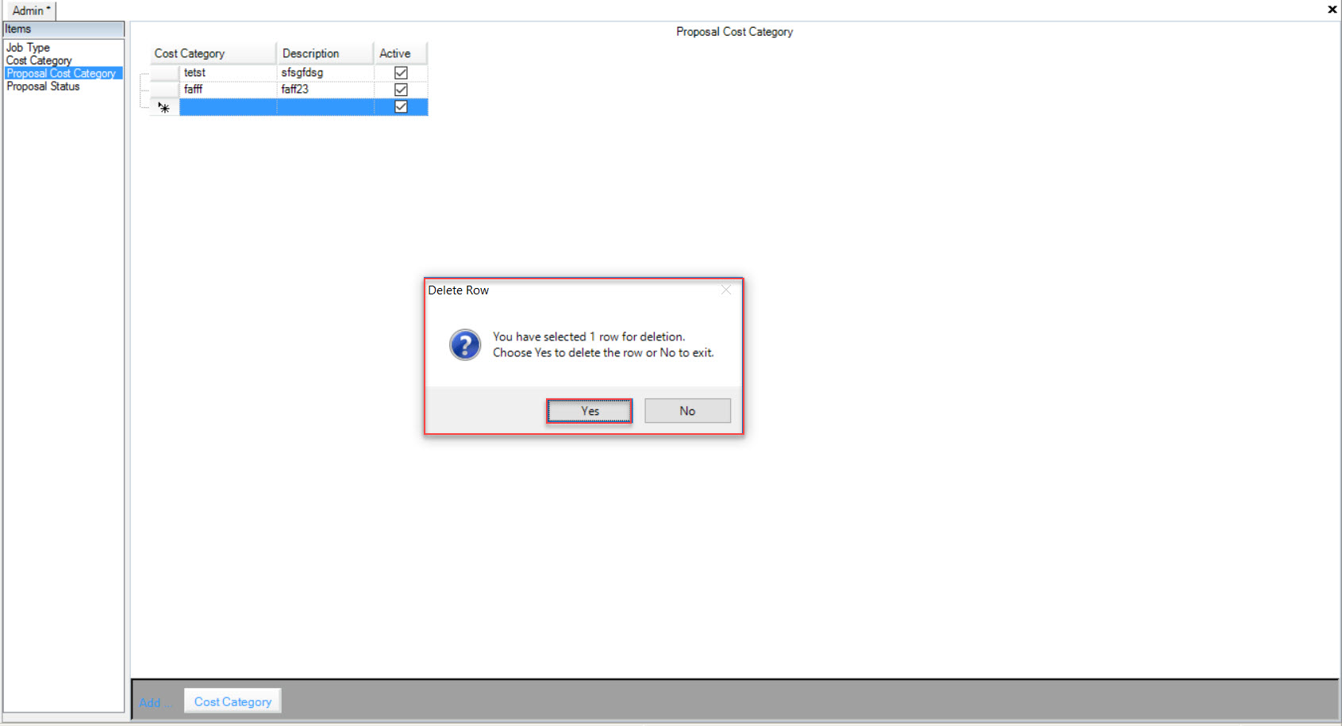
Task: Select the tetst cost category cell
Action: [228, 72]
